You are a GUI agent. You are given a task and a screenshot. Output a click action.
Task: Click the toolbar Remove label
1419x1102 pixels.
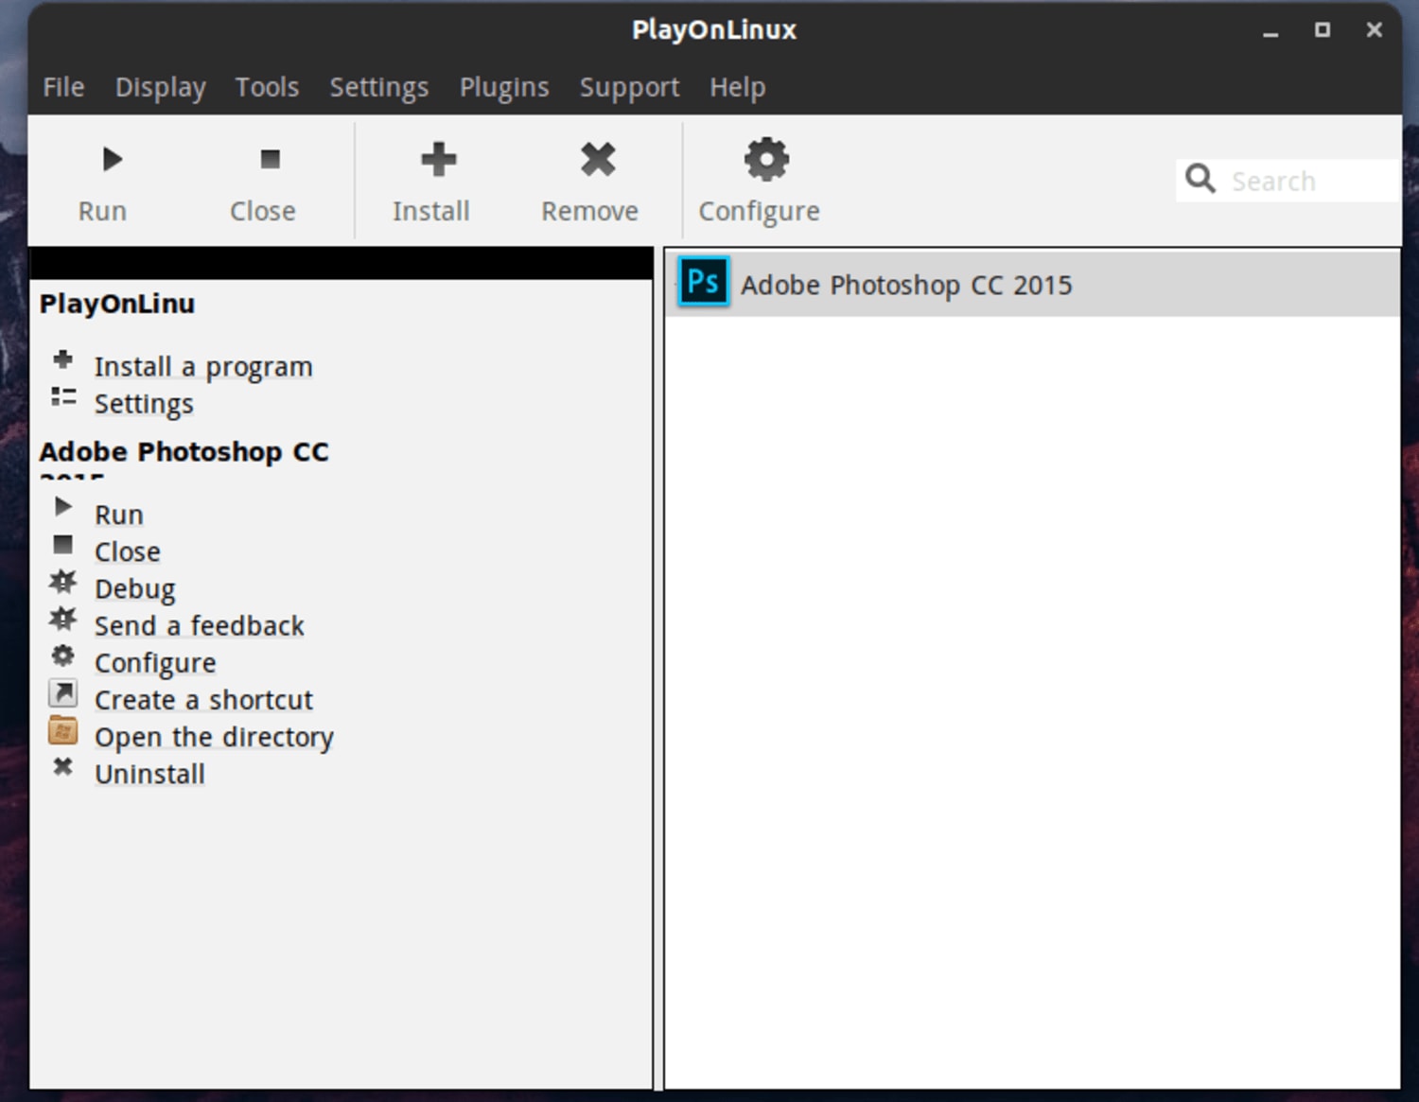(x=589, y=211)
